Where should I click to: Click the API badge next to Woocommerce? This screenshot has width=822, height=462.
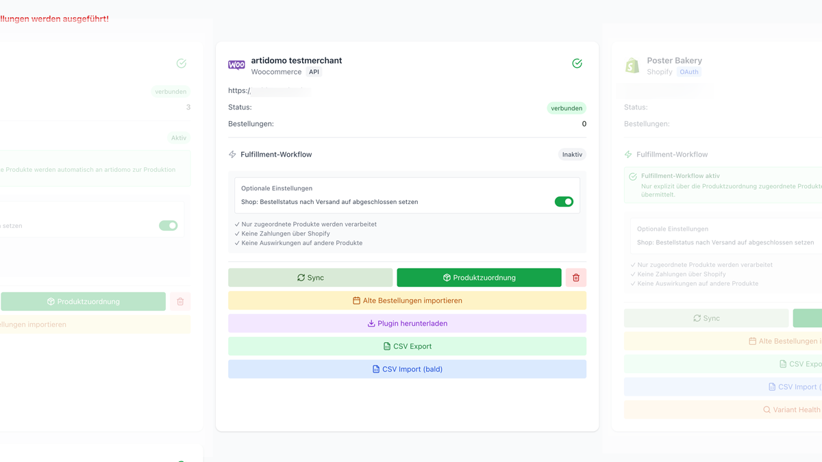click(x=314, y=72)
